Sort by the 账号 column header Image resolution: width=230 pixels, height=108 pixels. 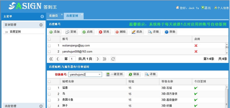point(126,39)
